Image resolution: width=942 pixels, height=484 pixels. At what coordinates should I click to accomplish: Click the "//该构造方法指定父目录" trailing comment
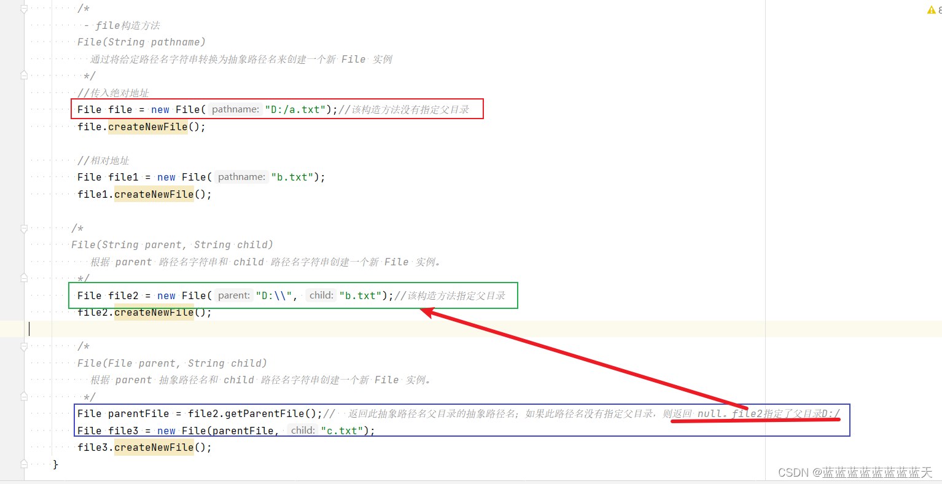(x=450, y=295)
